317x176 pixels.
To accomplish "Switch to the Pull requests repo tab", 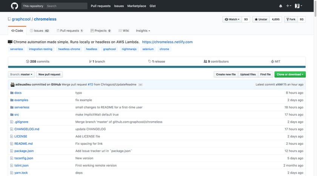I will click(x=70, y=31).
